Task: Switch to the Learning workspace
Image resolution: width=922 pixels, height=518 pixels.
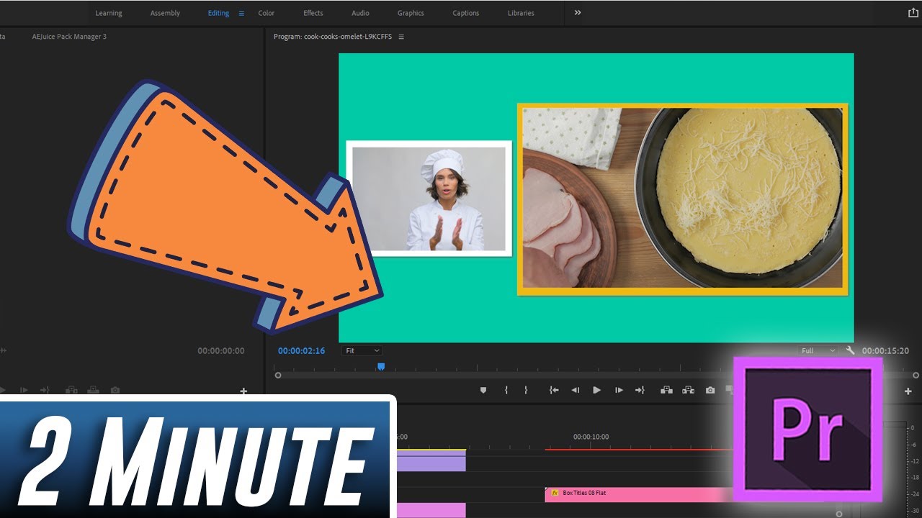Action: click(x=109, y=13)
